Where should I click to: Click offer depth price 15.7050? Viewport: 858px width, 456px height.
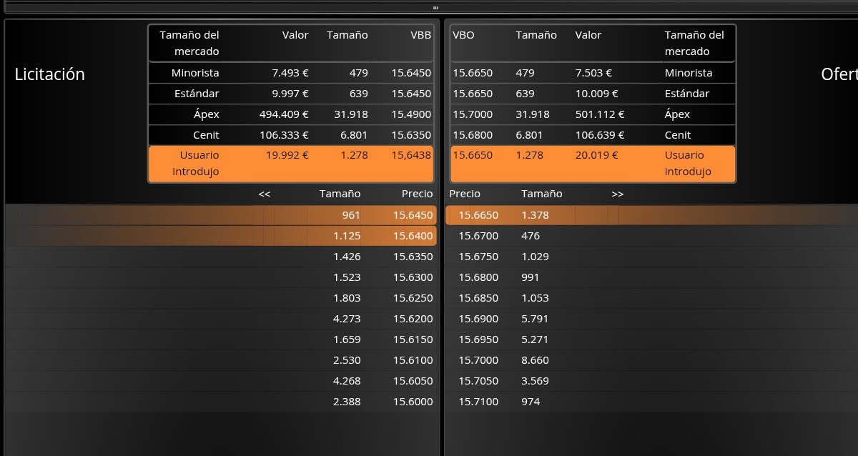coord(478,381)
